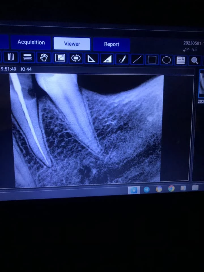This screenshot has width=204, height=272.
Task: Activate the hand pan tool
Action: 44,58
